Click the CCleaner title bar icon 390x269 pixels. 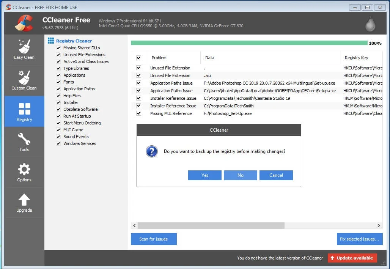click(x=8, y=7)
